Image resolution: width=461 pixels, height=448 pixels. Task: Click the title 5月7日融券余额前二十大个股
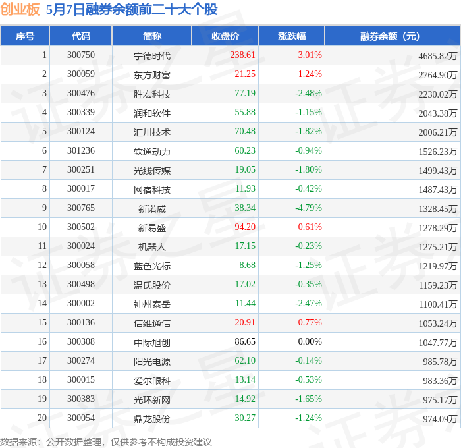132,9
